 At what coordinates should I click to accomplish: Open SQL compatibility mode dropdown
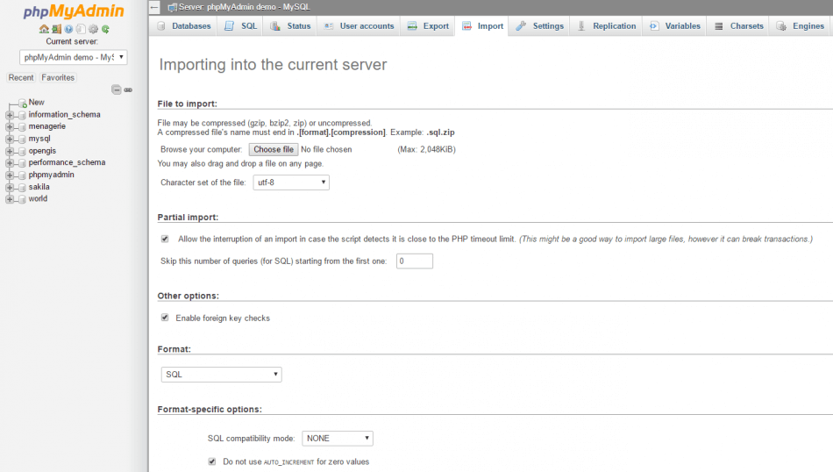pos(338,438)
